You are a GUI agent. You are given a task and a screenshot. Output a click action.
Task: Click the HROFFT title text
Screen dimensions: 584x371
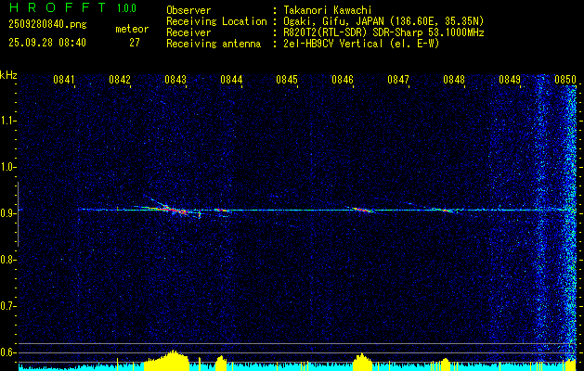(x=58, y=7)
